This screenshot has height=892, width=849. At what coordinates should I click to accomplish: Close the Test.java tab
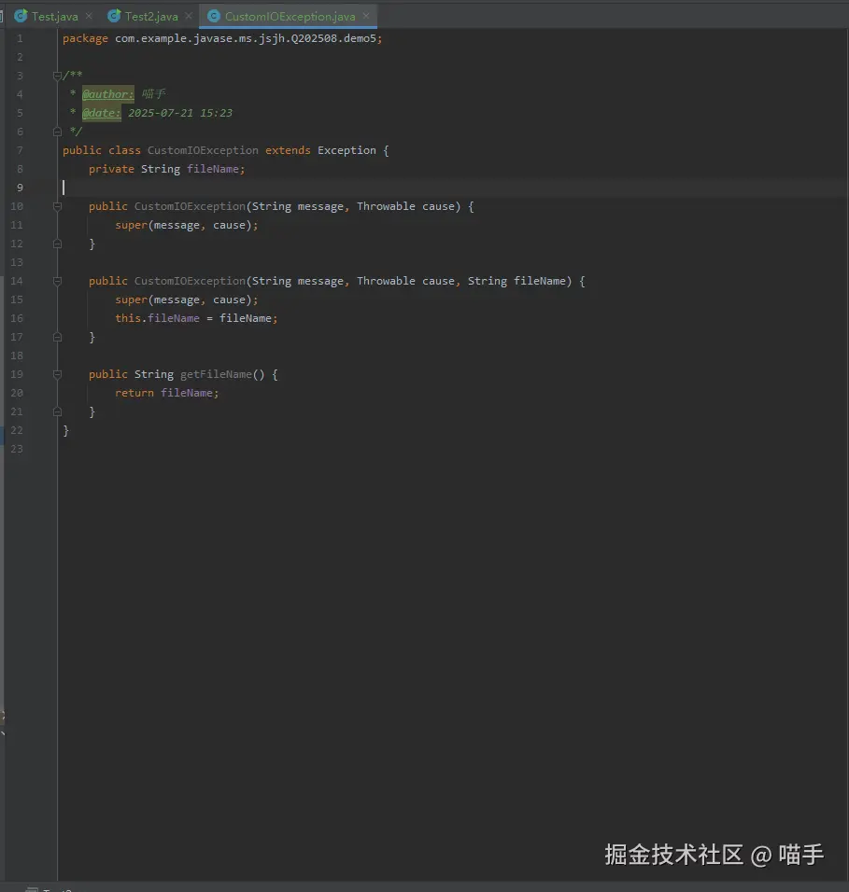pyautogui.click(x=89, y=16)
